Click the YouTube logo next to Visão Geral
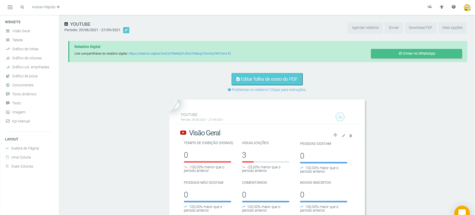This screenshot has height=215, width=475. (183, 133)
